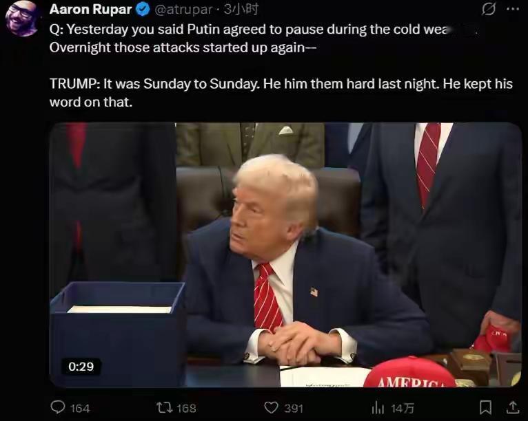The width and height of the screenshot is (528, 421).
Task: View tweet analytics bar chart icon
Action: (378, 408)
